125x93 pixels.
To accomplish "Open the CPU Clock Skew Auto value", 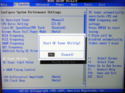I will coord(56,80).
